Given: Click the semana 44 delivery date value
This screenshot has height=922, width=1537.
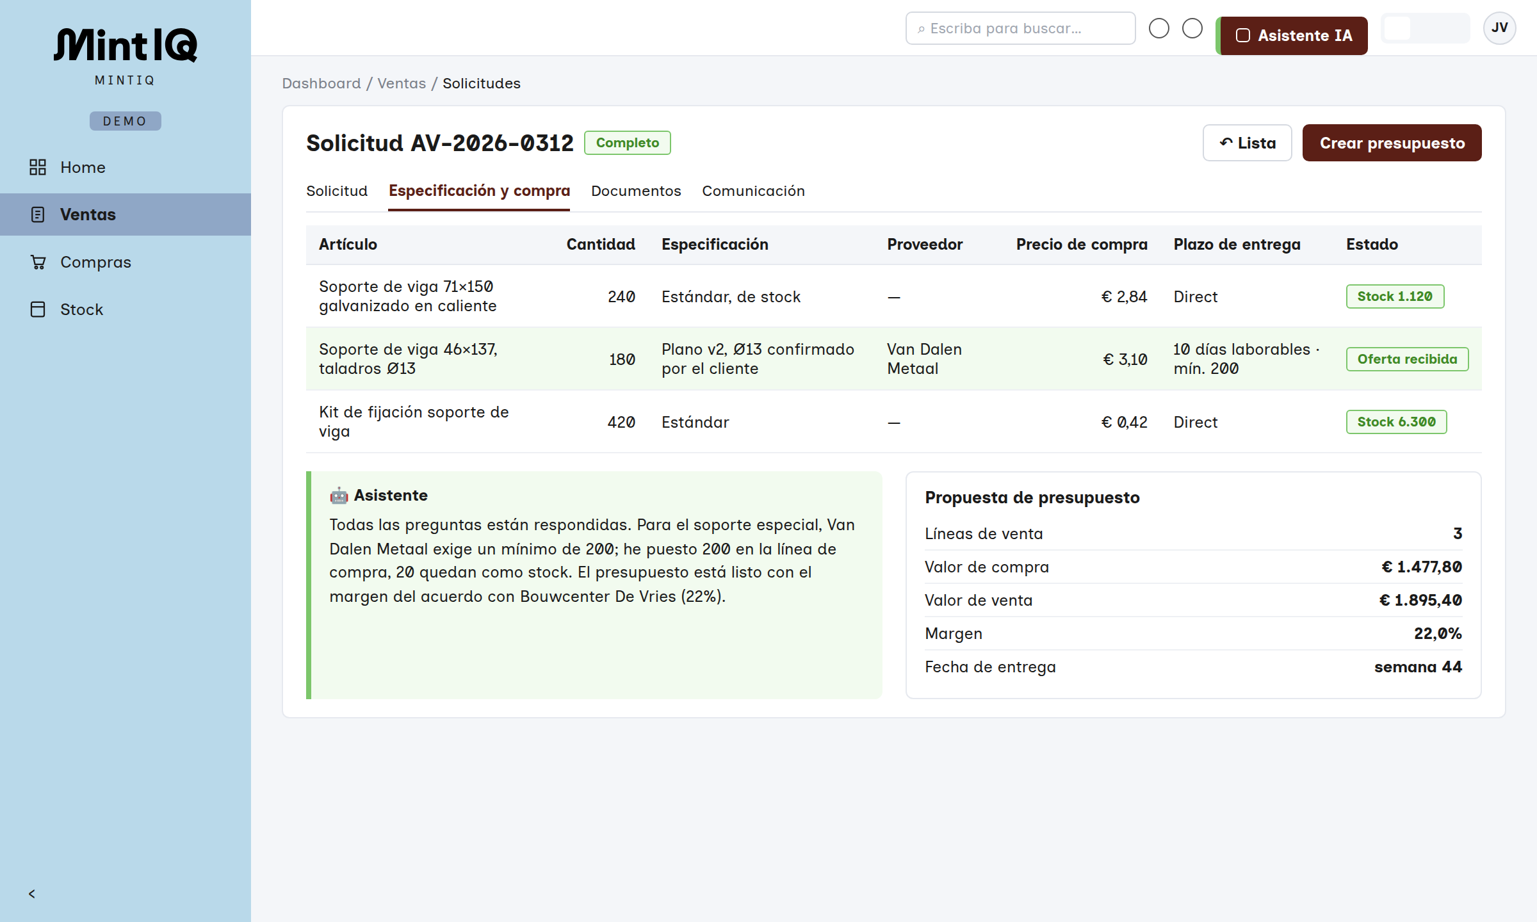Looking at the screenshot, I should 1418,667.
